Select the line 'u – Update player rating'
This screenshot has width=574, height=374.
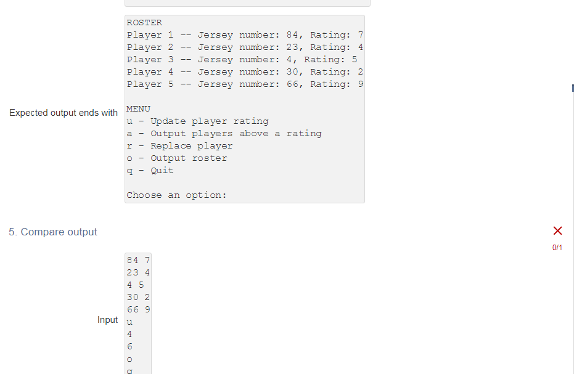coord(197,121)
